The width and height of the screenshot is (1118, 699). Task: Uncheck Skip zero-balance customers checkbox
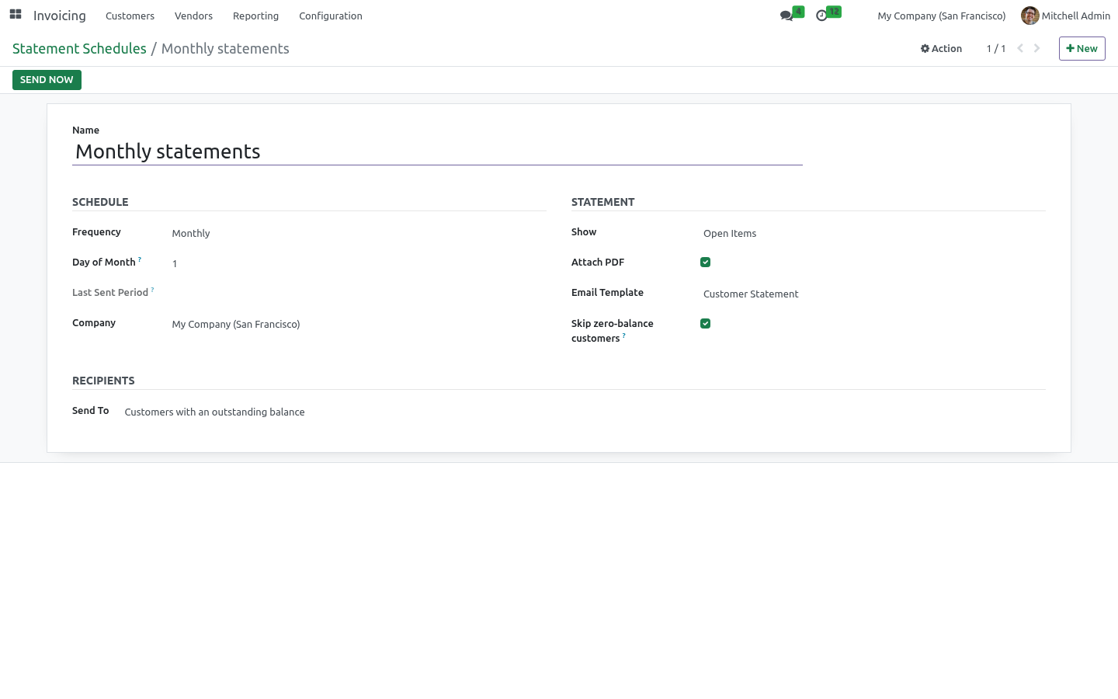point(705,324)
